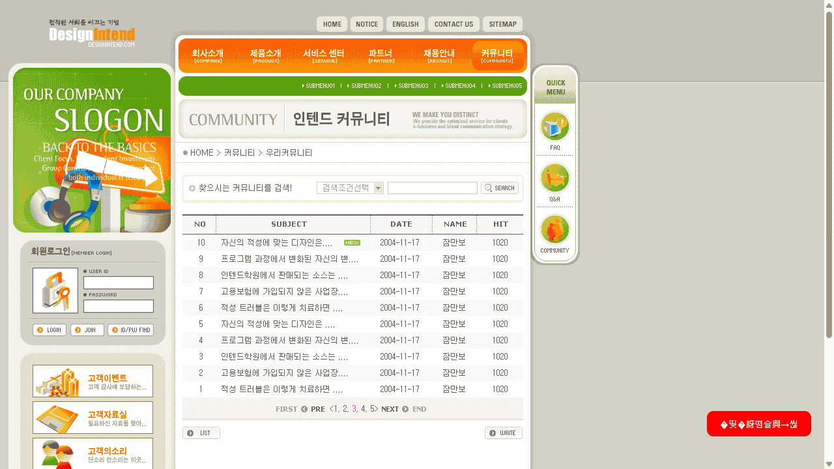
Task: Click the scrollbar down arrow
Action: [829, 463]
